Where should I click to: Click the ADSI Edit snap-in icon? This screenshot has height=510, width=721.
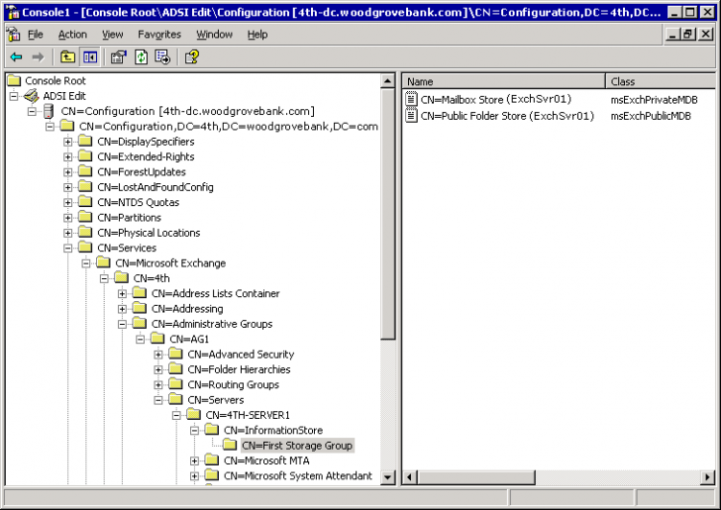click(x=32, y=96)
